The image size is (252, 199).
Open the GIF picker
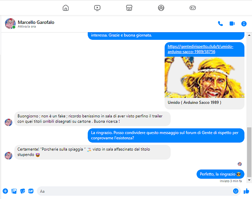click(31, 191)
